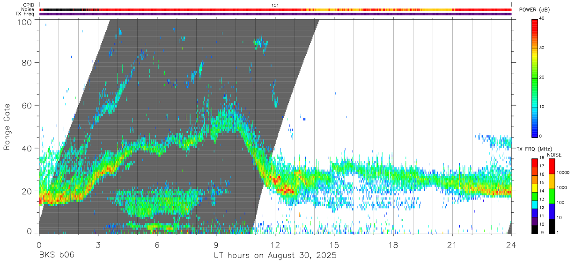Click the UT hours date axis title
The image size is (575, 265).
[x=275, y=256]
